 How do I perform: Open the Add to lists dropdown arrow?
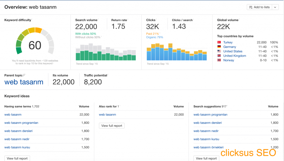point(275,7)
